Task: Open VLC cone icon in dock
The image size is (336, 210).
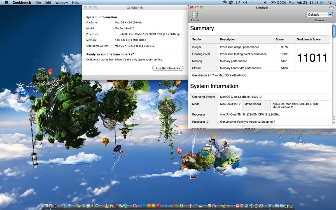Action: pos(106,206)
